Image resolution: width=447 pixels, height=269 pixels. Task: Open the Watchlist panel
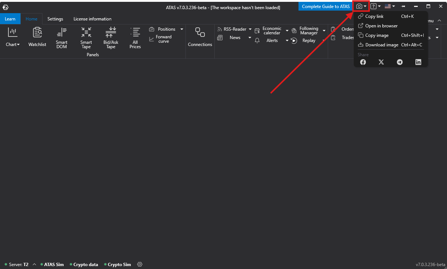coord(37,38)
